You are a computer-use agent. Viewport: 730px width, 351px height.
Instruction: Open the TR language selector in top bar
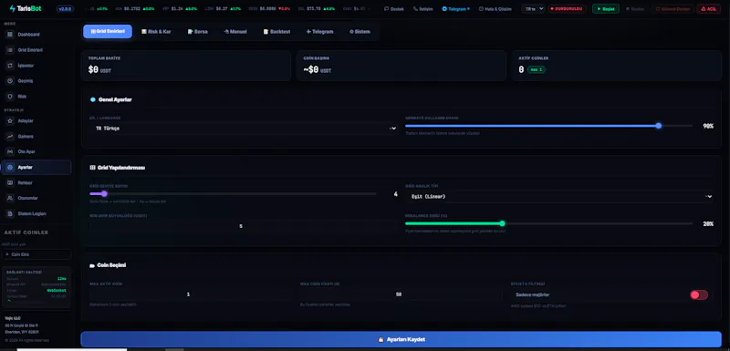tap(533, 9)
